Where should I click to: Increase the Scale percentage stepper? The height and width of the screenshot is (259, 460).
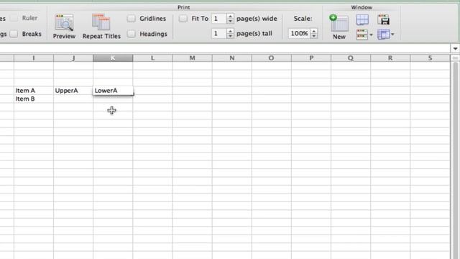point(314,31)
